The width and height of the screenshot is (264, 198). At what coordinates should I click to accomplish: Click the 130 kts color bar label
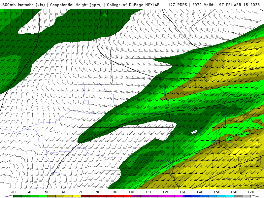click(183, 192)
